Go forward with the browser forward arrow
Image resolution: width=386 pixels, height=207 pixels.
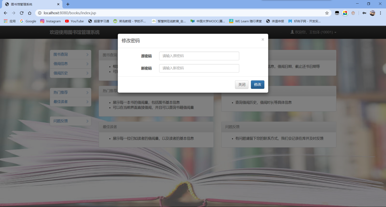click(x=13, y=13)
